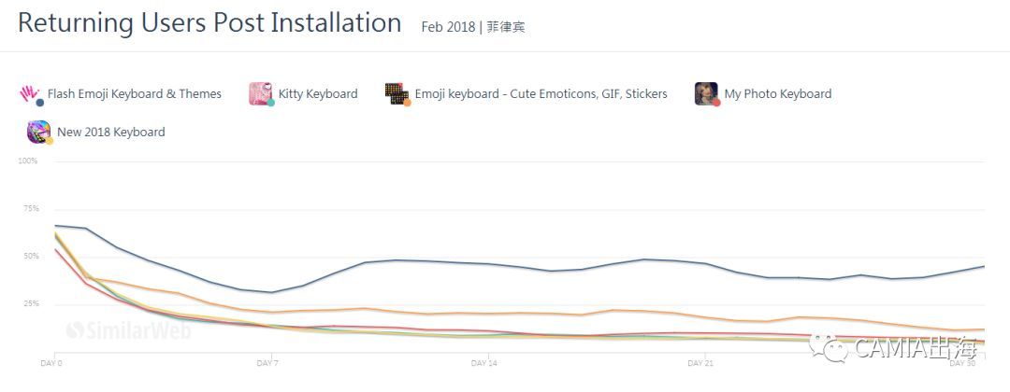This screenshot has height=392, width=1010.
Task: Click the DAY 21 axis marker
Action: [700, 361]
